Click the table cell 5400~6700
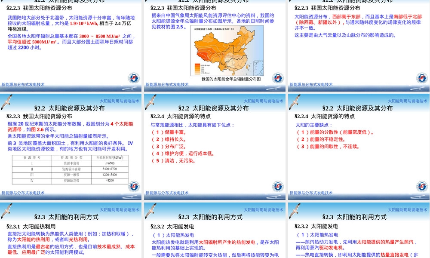430x258 pixels. click(110, 169)
